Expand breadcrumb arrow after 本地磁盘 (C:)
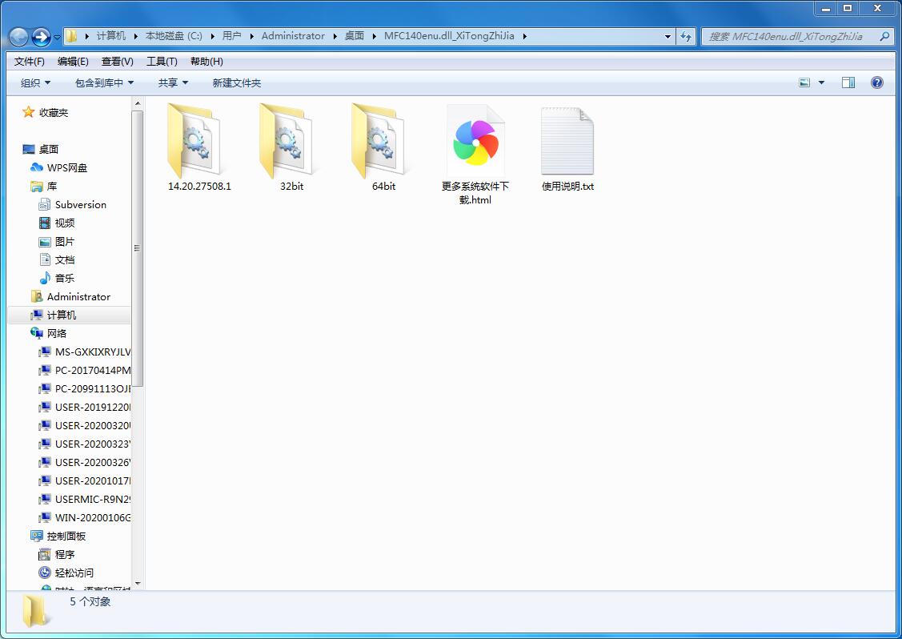This screenshot has width=902, height=639. point(212,36)
